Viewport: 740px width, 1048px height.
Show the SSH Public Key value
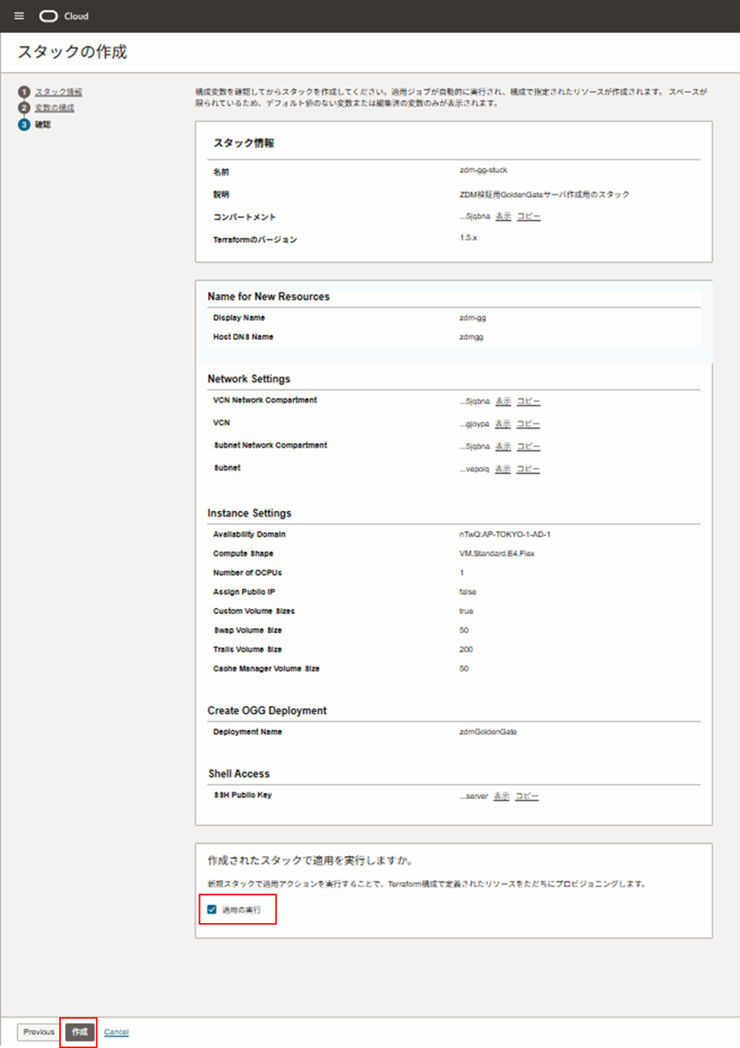pyautogui.click(x=501, y=796)
